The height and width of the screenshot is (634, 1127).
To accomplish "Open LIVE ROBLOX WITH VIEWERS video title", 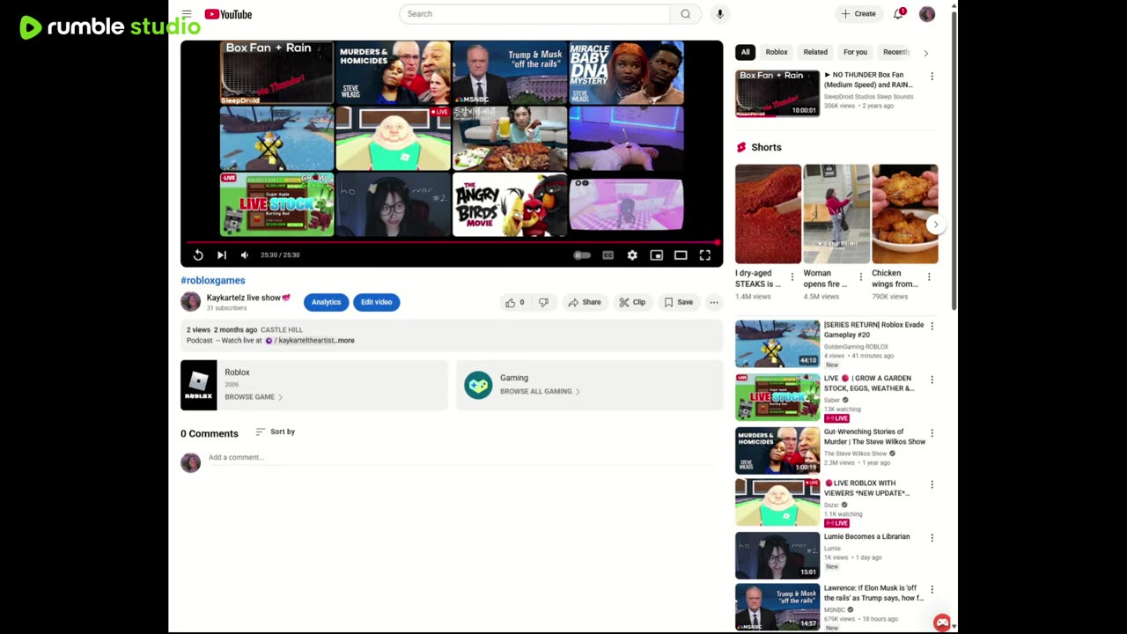I will tap(867, 488).
